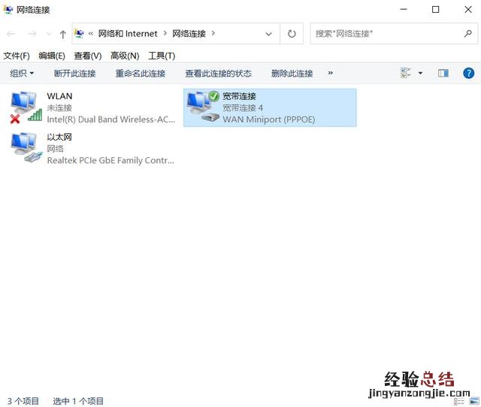Click the search magnifier icon
This screenshot has height=407, width=481.
[x=467, y=34]
